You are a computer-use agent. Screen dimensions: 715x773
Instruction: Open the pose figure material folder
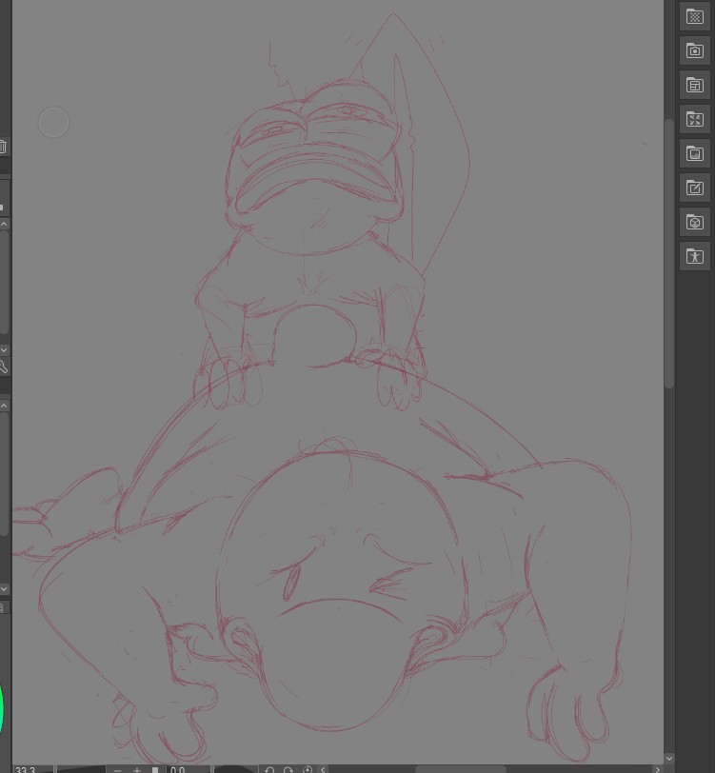click(695, 256)
